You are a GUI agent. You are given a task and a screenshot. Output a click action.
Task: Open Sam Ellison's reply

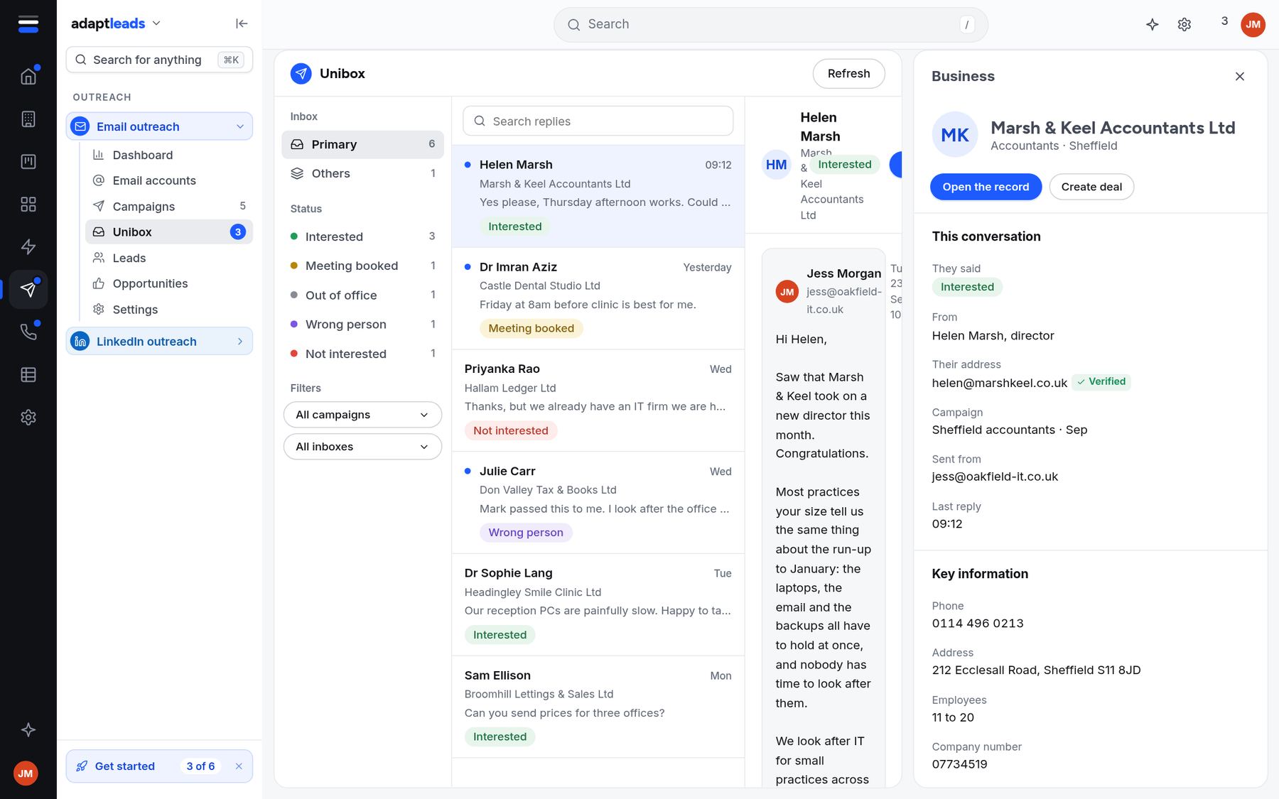coord(598,707)
